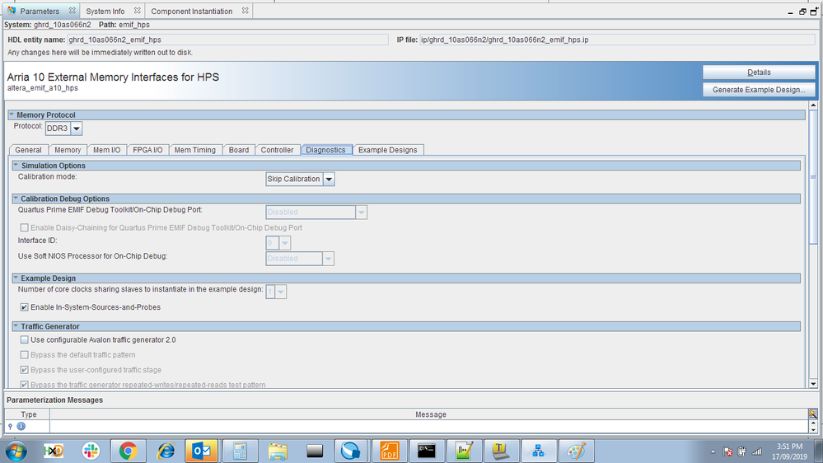Uncheck Enable In-System-Sources-and-Probes
Viewport: 823px width, 463px height.
pyautogui.click(x=24, y=307)
